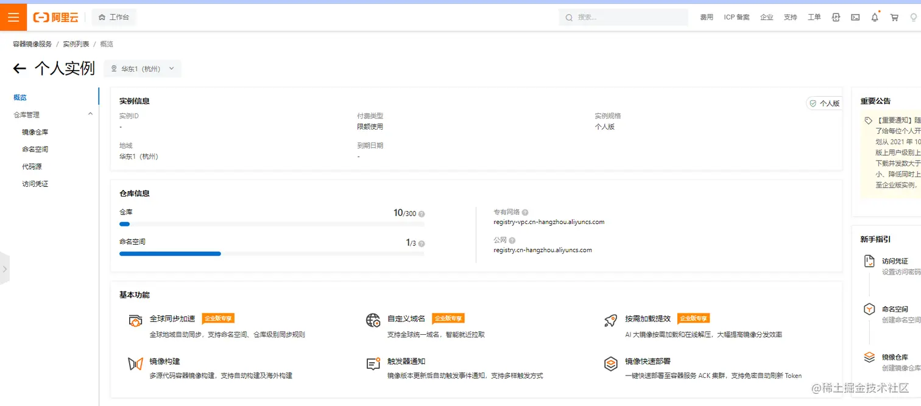Image resolution: width=921 pixels, height=406 pixels.
Task: Open 命名空间 in 新手指引
Action: point(895,309)
